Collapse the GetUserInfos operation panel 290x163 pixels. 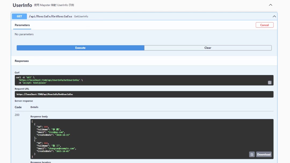coord(274,16)
